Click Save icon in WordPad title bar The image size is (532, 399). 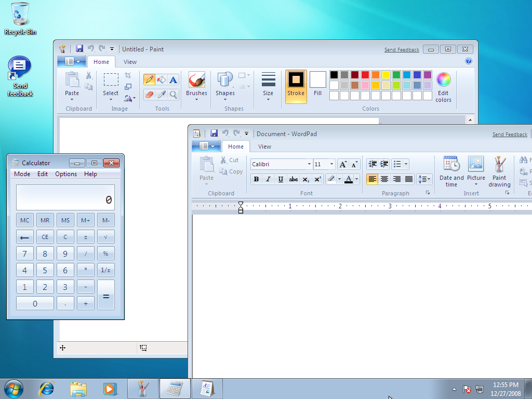pyautogui.click(x=214, y=134)
